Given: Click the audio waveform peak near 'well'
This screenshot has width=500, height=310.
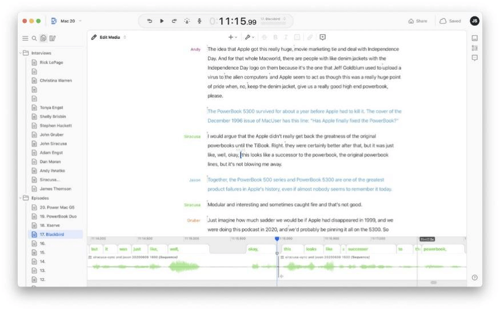Looking at the screenshot, I should point(183,267).
